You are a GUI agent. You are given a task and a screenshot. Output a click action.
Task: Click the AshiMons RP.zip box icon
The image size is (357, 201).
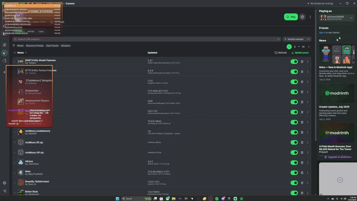21,142
